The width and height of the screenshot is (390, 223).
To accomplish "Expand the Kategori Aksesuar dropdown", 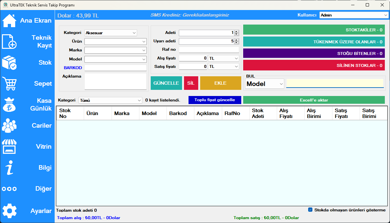I will (134, 33).
